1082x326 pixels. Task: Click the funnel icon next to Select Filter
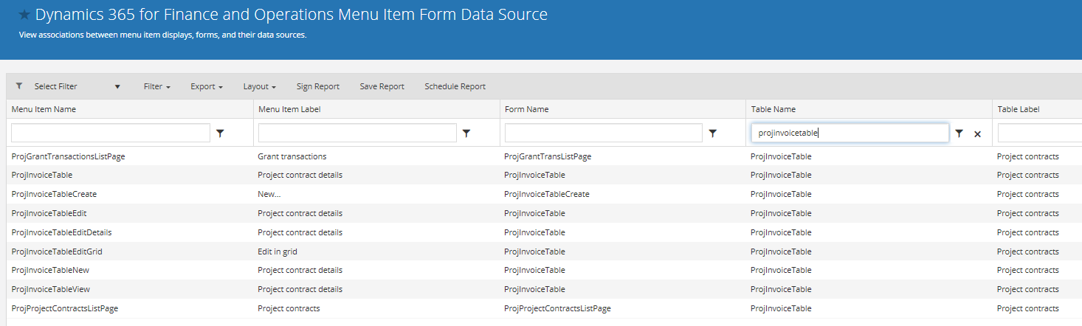click(18, 86)
